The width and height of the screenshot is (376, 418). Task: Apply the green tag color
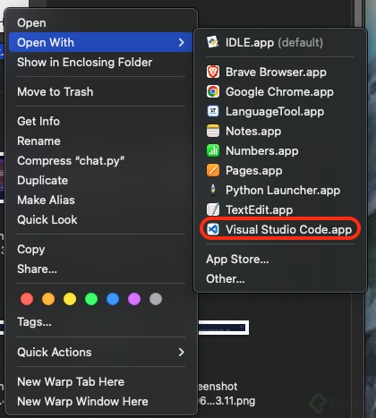click(91, 299)
